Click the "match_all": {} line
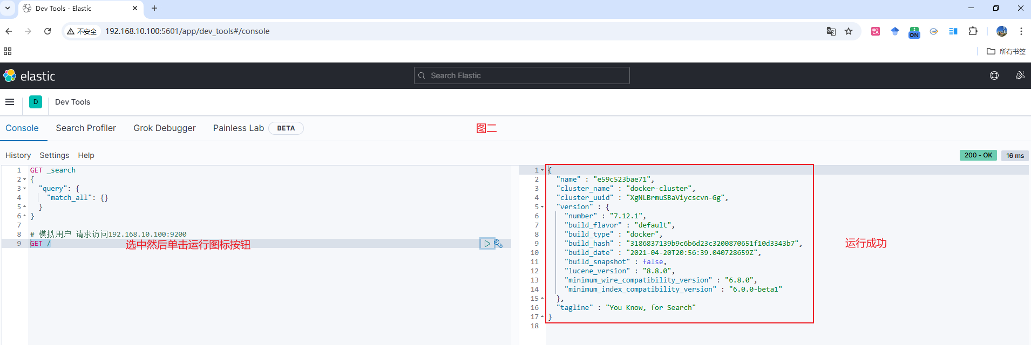The width and height of the screenshot is (1031, 345). pos(78,198)
